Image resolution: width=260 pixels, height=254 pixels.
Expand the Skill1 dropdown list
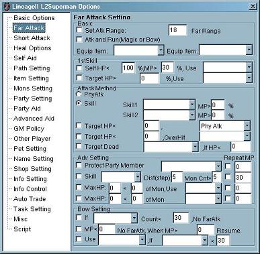[x=191, y=105]
